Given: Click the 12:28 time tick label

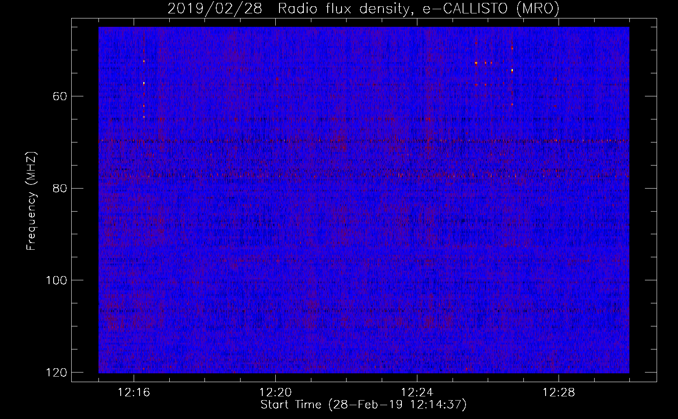Looking at the screenshot, I should (x=559, y=393).
